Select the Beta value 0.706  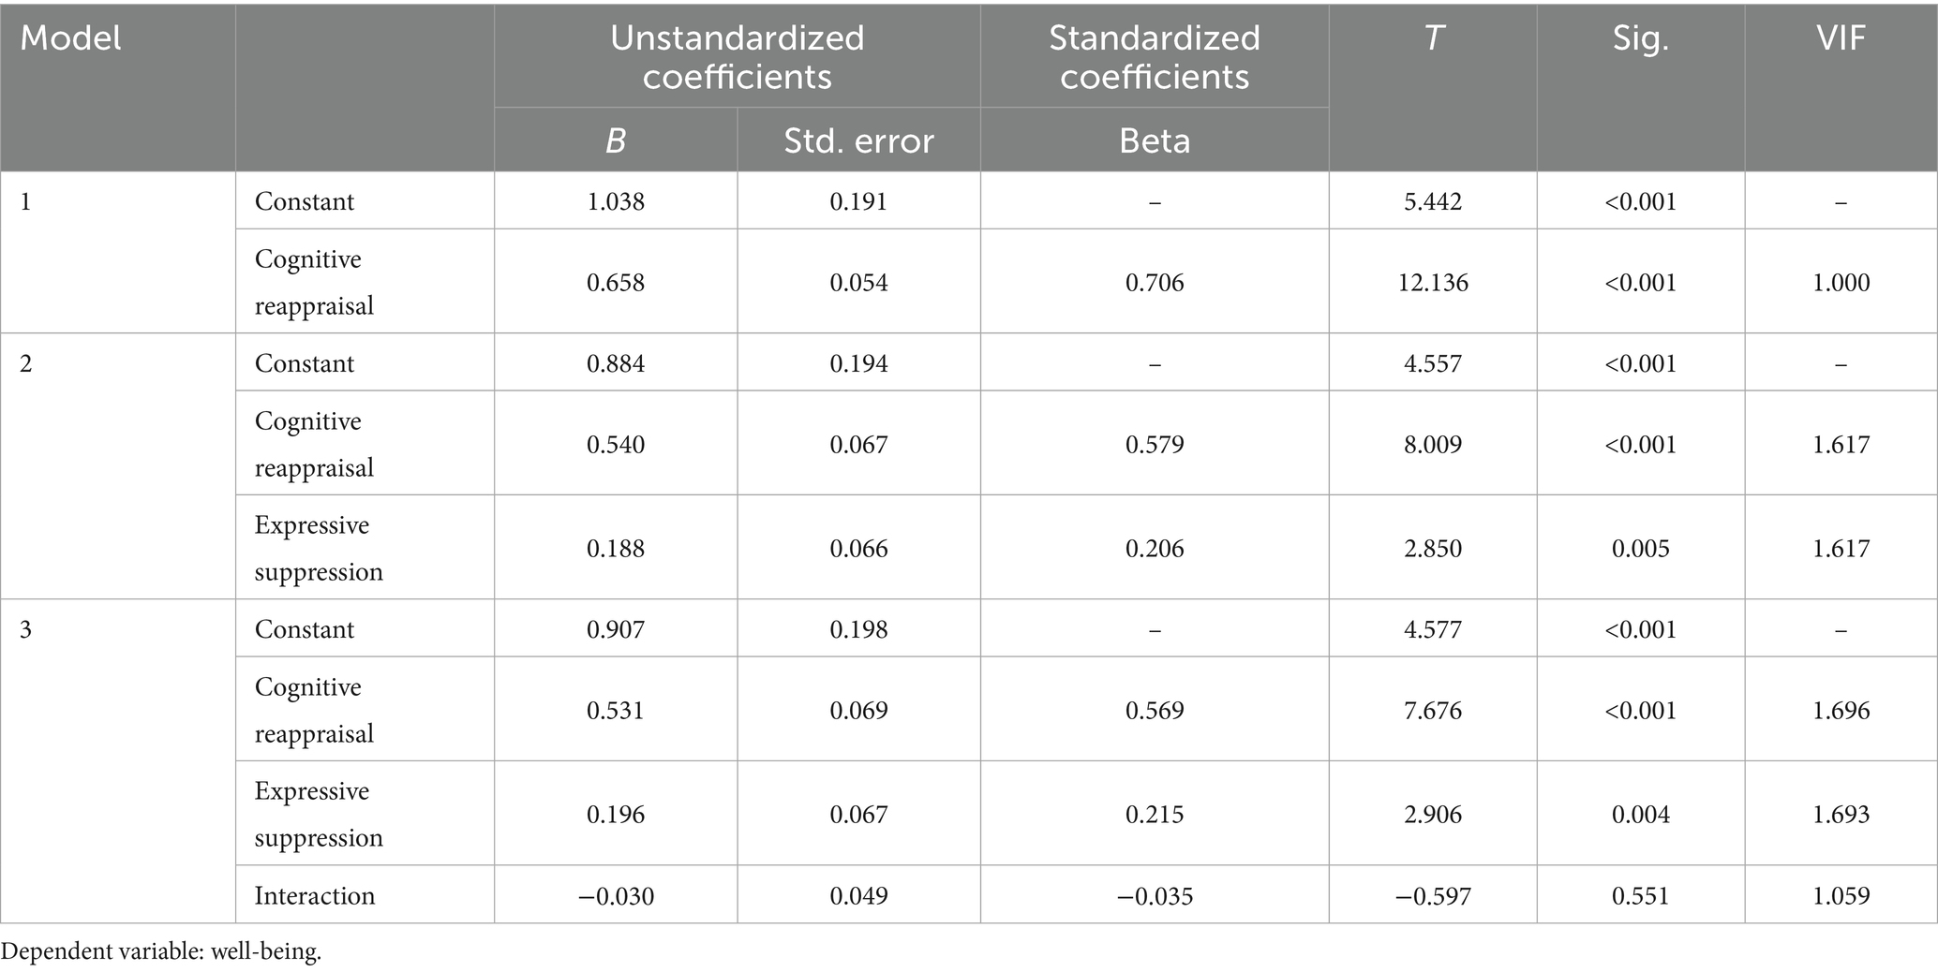click(x=1154, y=283)
